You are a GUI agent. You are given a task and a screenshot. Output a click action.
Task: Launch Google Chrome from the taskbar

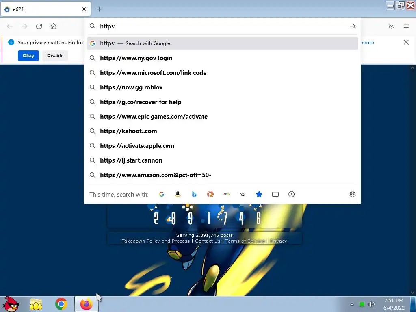[61, 304]
